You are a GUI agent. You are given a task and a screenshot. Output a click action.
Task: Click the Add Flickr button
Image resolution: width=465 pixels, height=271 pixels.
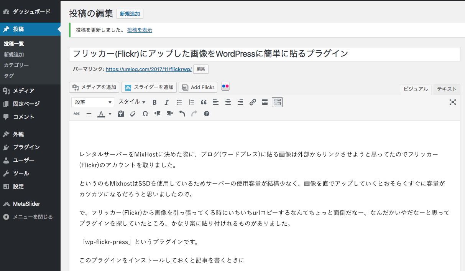pyautogui.click(x=198, y=87)
